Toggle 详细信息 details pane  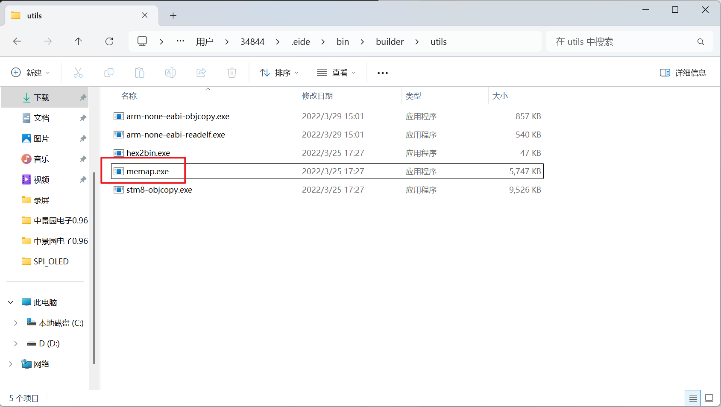pyautogui.click(x=683, y=73)
